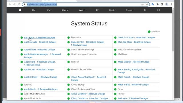Open Support in the Apple navigation

tap(130, 10)
